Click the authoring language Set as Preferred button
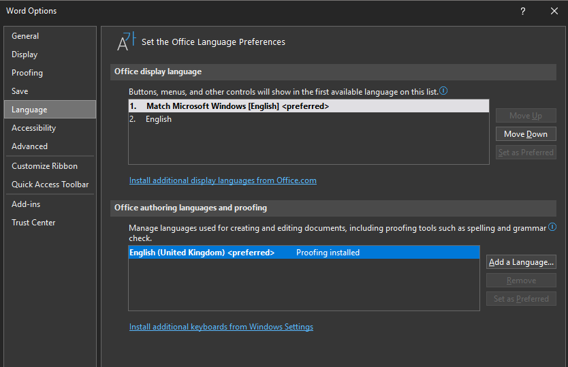 coord(521,299)
